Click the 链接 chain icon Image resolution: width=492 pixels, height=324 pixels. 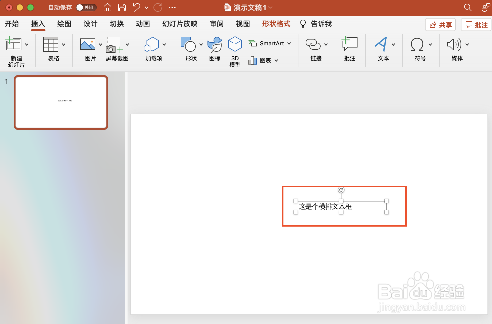313,44
